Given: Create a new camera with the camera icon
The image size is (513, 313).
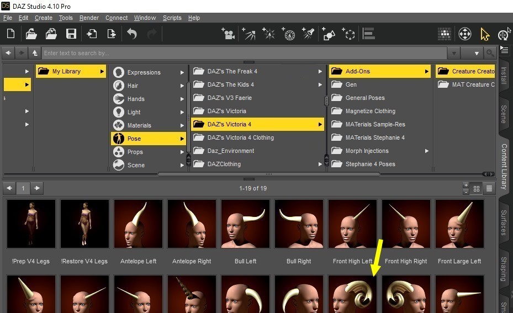Looking at the screenshot, I should 228,34.
